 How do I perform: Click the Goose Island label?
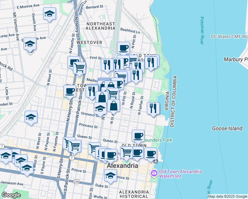(227, 128)
